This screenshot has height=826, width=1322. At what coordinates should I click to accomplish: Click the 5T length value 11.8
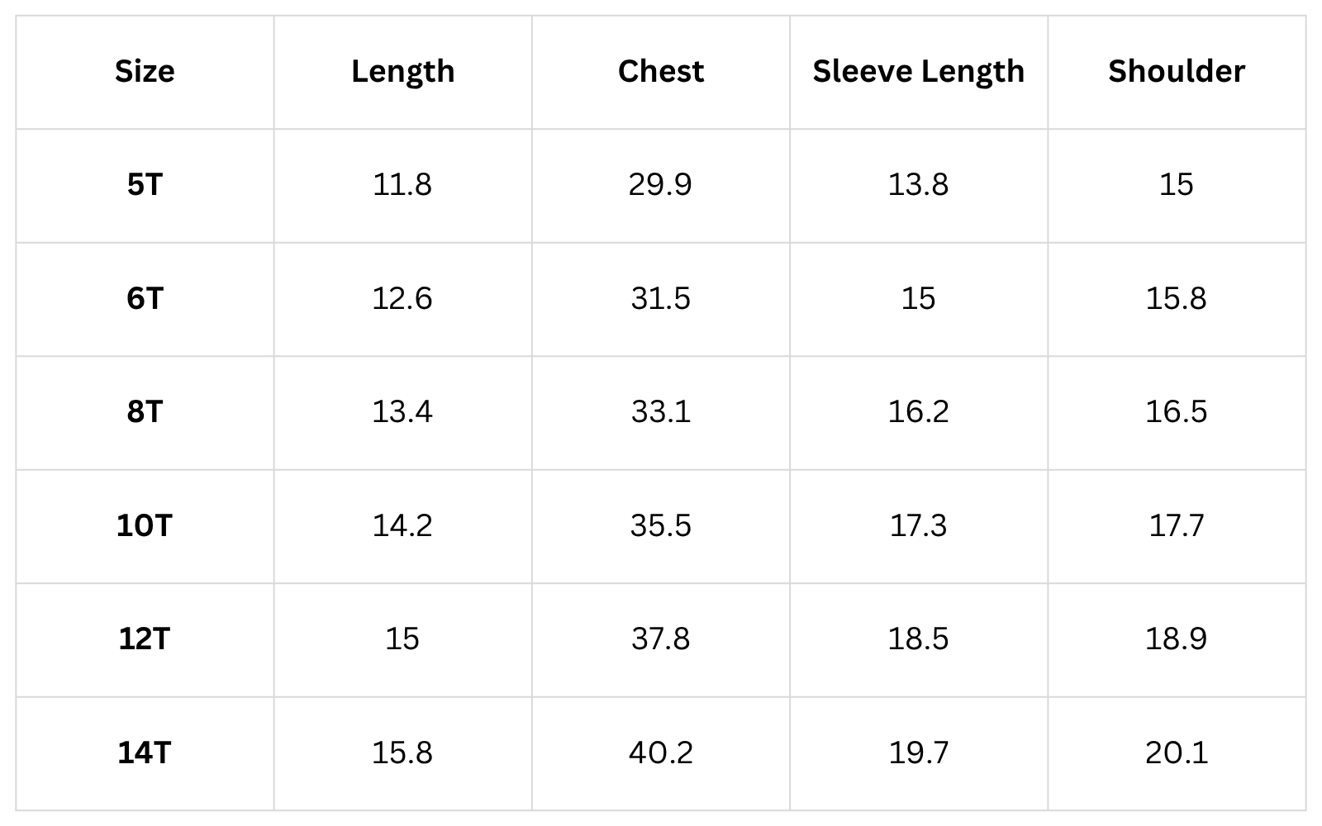402,185
